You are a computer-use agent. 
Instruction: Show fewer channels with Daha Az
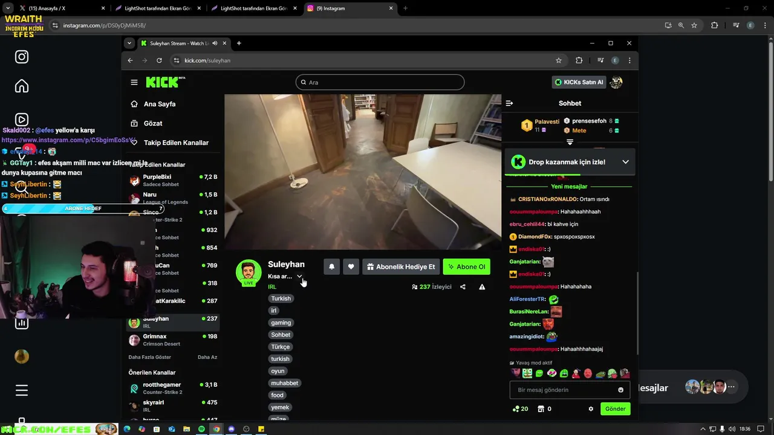click(x=207, y=357)
